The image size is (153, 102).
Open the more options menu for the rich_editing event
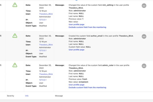[144, 6]
